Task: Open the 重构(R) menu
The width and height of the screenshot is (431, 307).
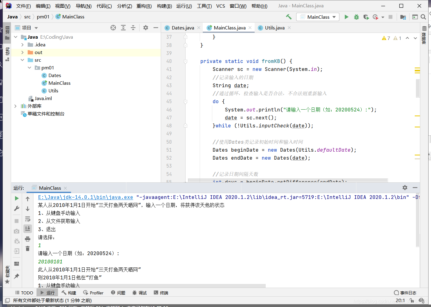Action: click(144, 6)
